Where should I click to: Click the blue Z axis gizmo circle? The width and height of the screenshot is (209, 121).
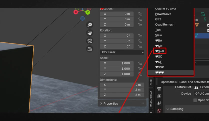click(x=82, y=18)
